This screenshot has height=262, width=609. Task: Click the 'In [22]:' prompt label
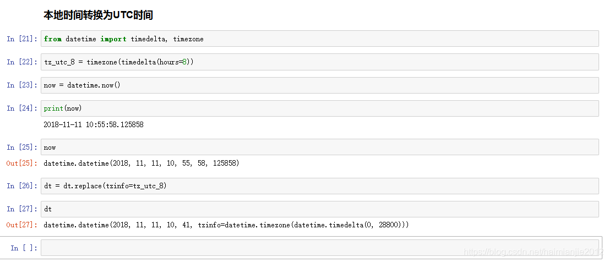pos(22,62)
